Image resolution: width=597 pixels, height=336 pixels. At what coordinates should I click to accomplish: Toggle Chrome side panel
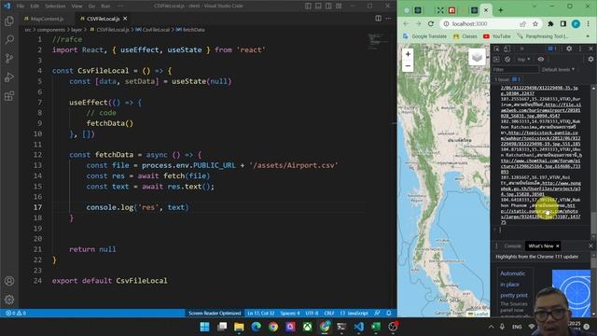point(563,23)
